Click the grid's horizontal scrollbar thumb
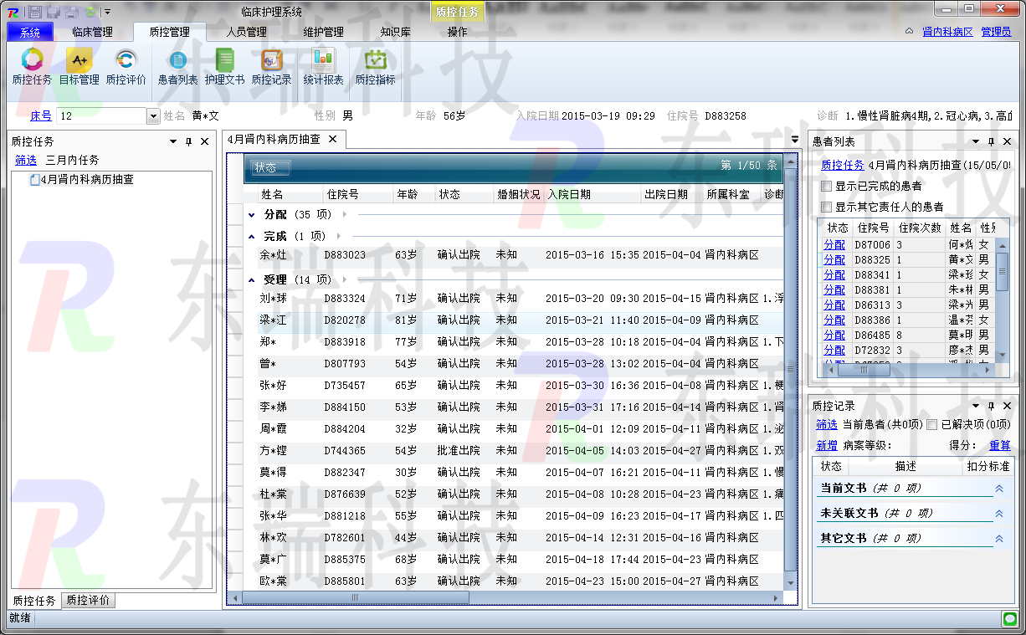The width and height of the screenshot is (1026, 635). (355, 597)
